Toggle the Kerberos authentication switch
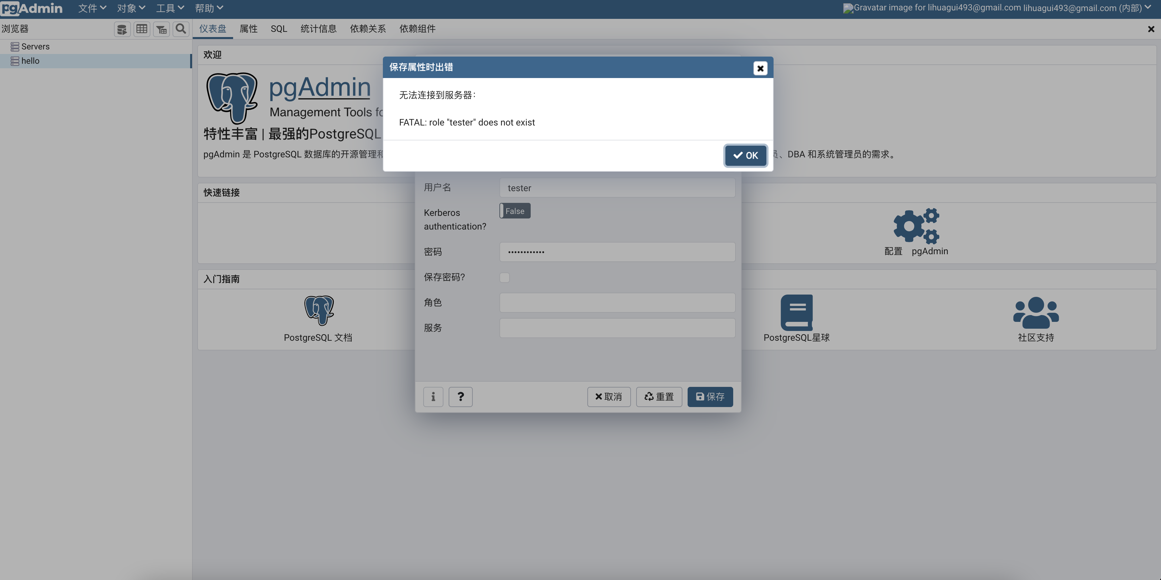This screenshot has height=580, width=1161. coord(515,211)
